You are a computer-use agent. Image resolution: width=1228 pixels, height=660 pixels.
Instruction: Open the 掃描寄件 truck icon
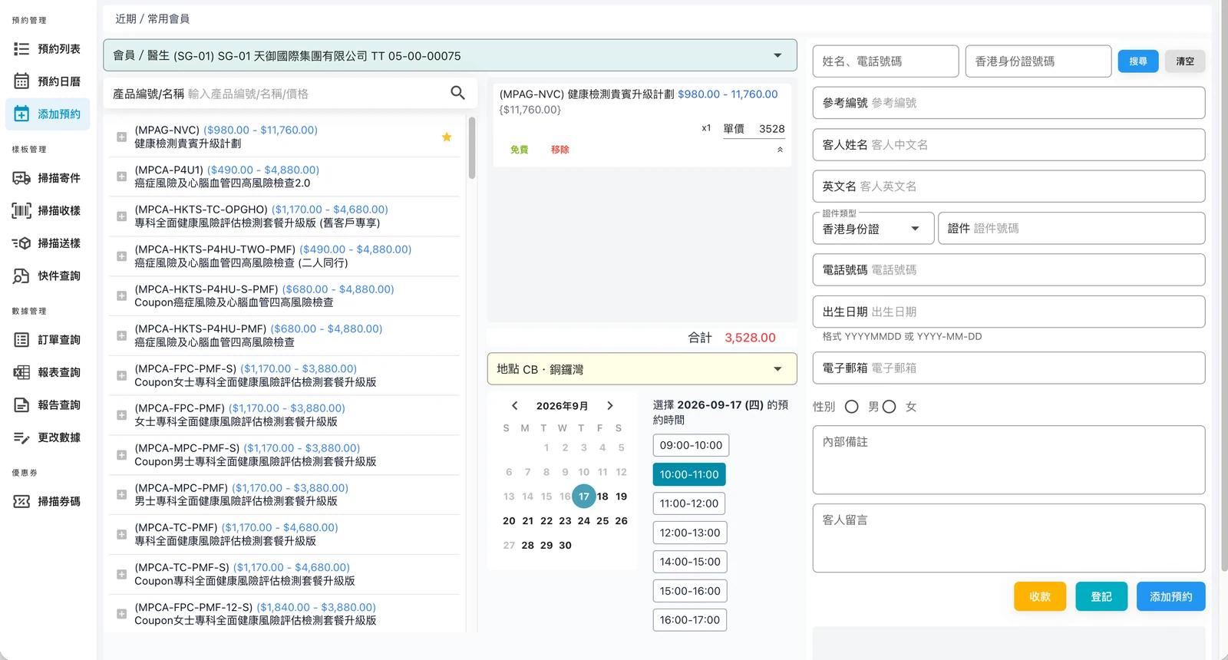click(21, 178)
